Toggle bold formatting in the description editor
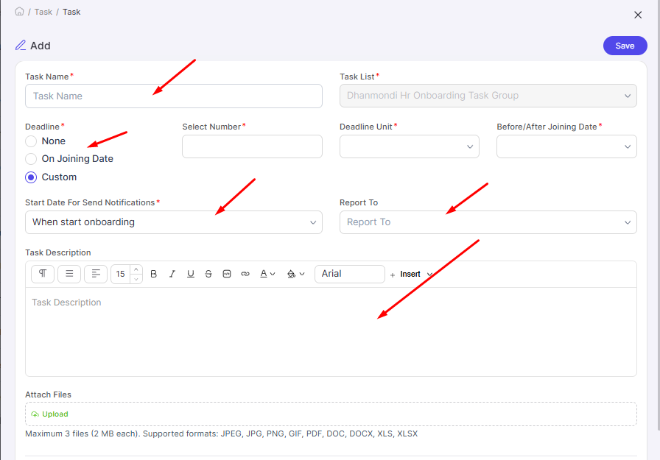The width and height of the screenshot is (660, 460). click(x=153, y=274)
